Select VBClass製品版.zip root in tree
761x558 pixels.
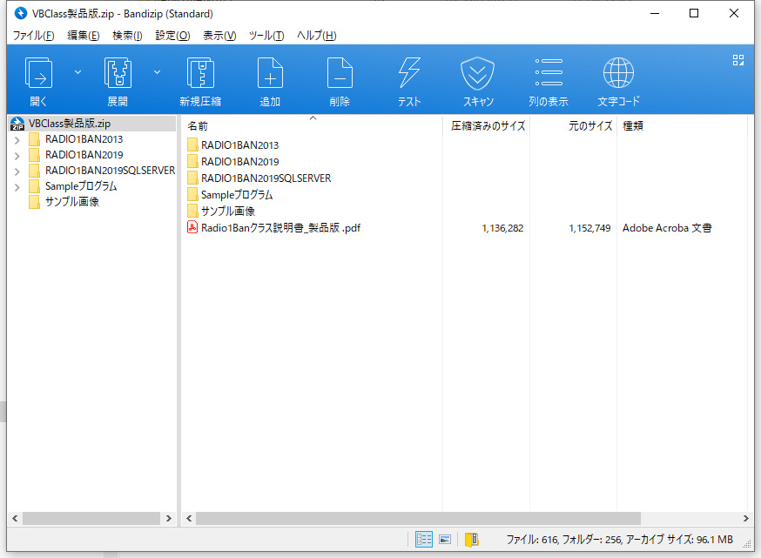tap(70, 124)
